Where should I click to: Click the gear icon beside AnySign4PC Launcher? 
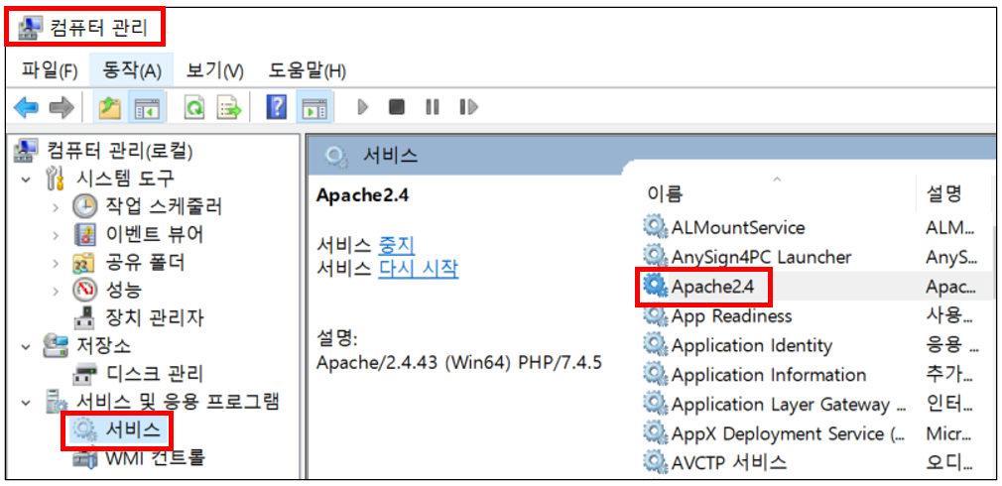coord(655,257)
